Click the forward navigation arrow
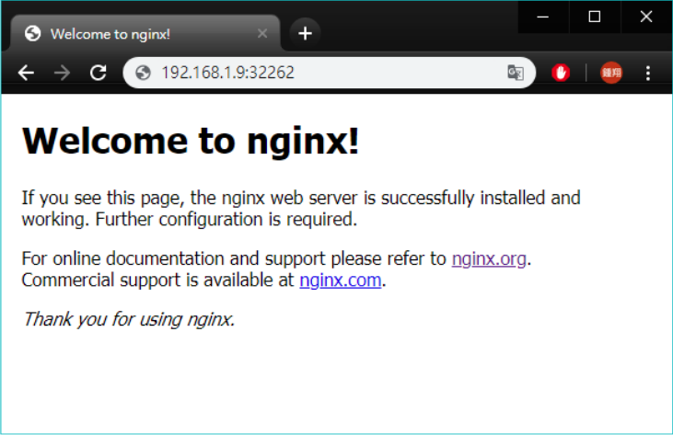Viewport: 673px width, 435px height. click(63, 73)
